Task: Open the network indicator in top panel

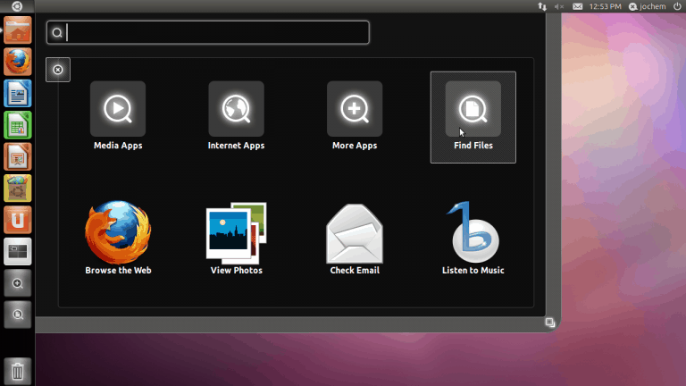Action: pos(542,6)
